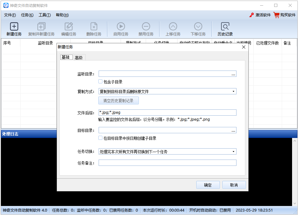Switch to the 高级 (Advanced) tab
Screen dimensions: 299x216
click(79, 57)
